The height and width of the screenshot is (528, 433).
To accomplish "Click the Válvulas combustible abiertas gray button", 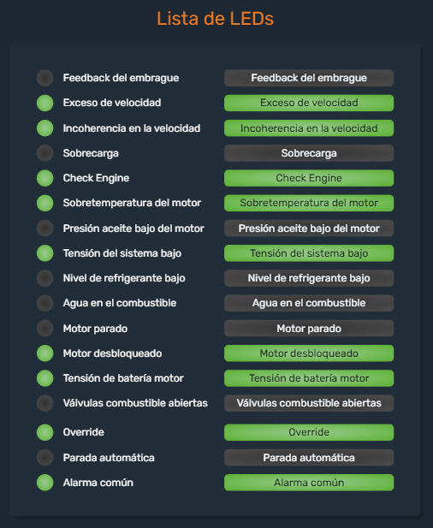I will coord(309,403).
